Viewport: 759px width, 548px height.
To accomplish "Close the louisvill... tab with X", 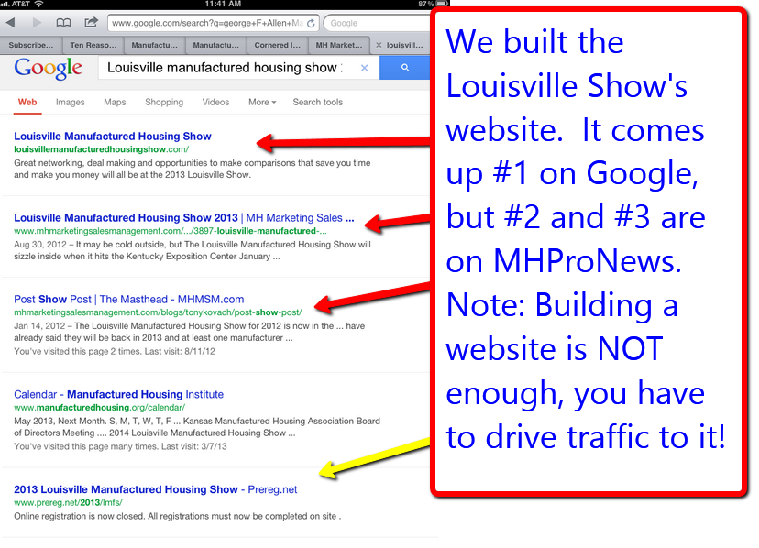I will point(379,45).
